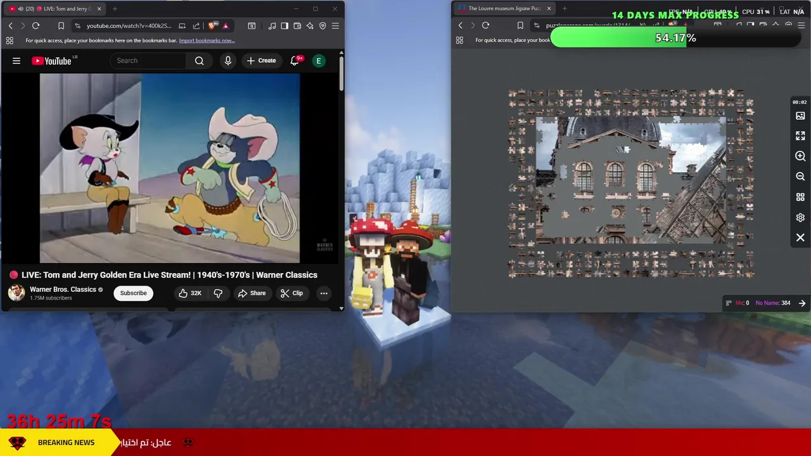
Task: Click the YouTube page vertical scrollbar
Action: (x=342, y=73)
